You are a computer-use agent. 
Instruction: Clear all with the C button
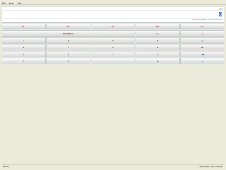tap(202, 34)
